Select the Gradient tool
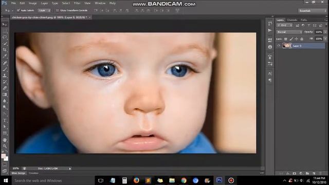 click(5, 95)
